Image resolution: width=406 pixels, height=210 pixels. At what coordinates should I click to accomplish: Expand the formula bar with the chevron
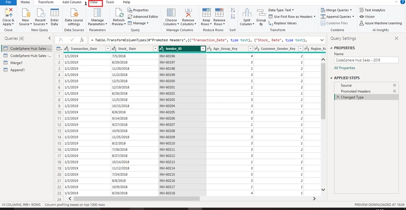coord(322,40)
